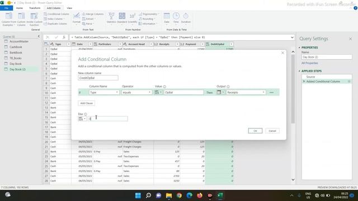Select the Source applied step
Viewport: 358px width, 201px height.
(327, 77)
